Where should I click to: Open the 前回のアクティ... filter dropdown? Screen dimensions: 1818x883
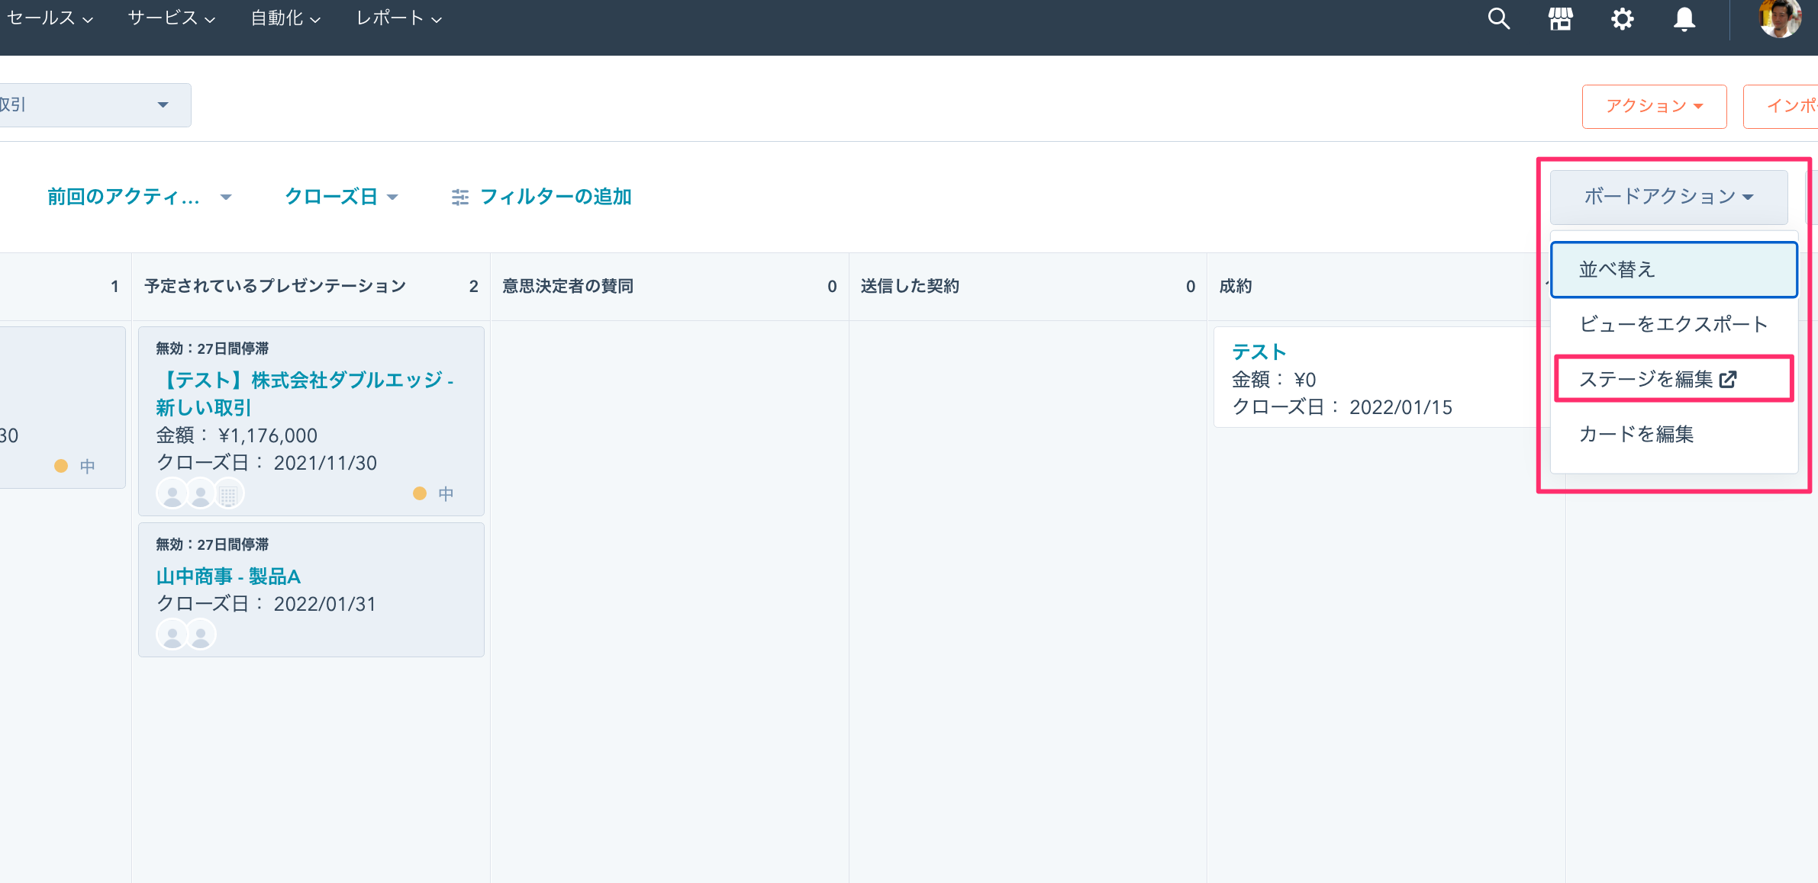click(139, 197)
